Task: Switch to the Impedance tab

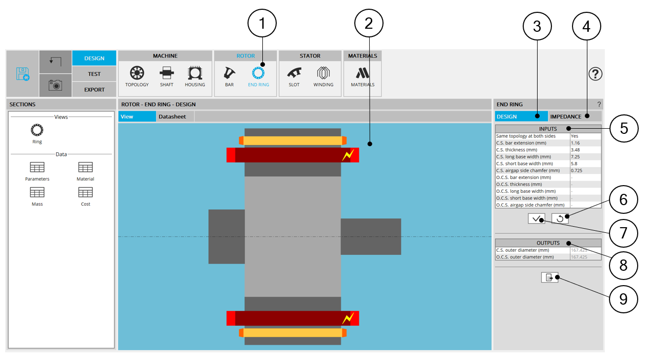Action: (x=566, y=116)
